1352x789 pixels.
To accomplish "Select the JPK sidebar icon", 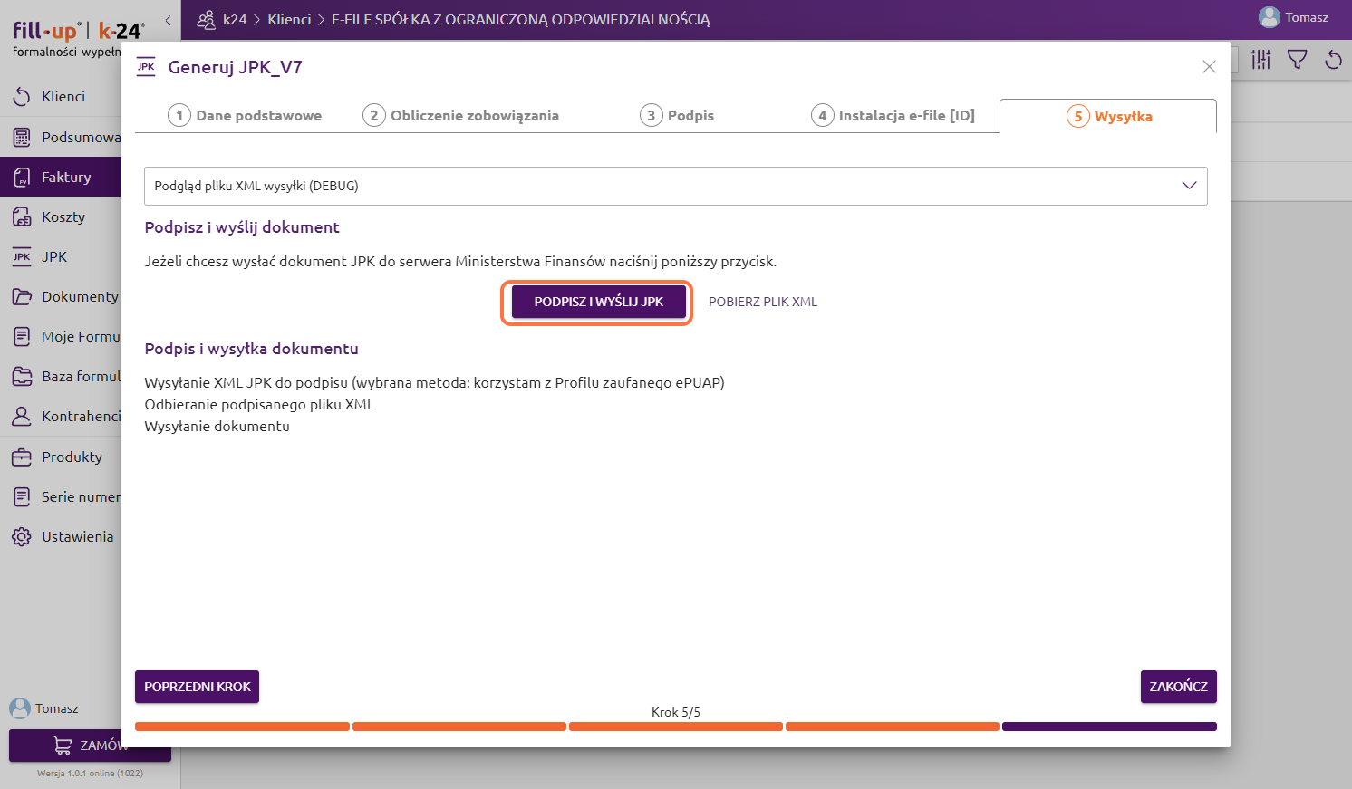I will click(x=22, y=257).
